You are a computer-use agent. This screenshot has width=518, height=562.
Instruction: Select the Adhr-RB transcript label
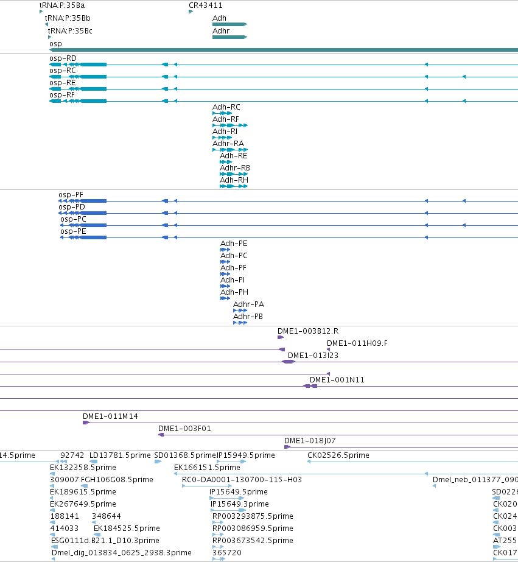coord(235,168)
